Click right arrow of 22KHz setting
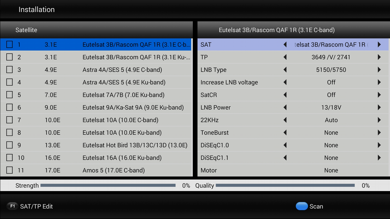This screenshot has height=219, width=390. coord(379,120)
